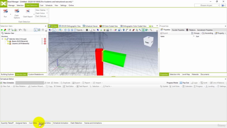Open the Draw Clashes dropdown

click(41, 10)
